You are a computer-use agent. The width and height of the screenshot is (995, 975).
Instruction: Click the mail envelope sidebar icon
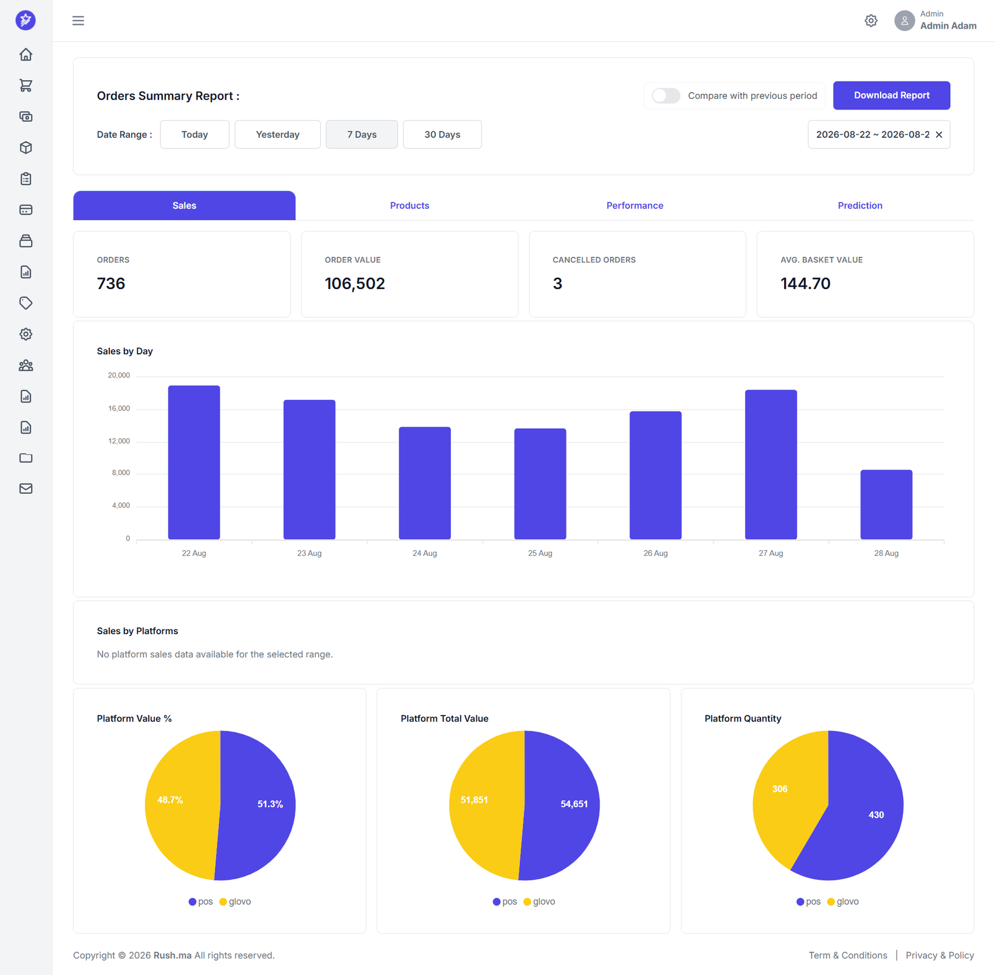tap(25, 489)
